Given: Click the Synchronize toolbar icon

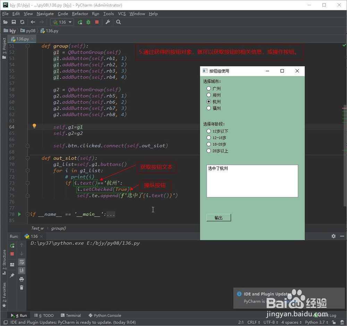Looking at the screenshot, I should pos(22,22).
